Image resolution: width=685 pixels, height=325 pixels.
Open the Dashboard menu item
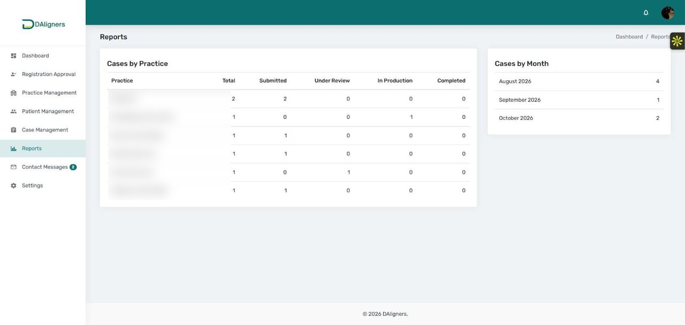(x=43, y=56)
